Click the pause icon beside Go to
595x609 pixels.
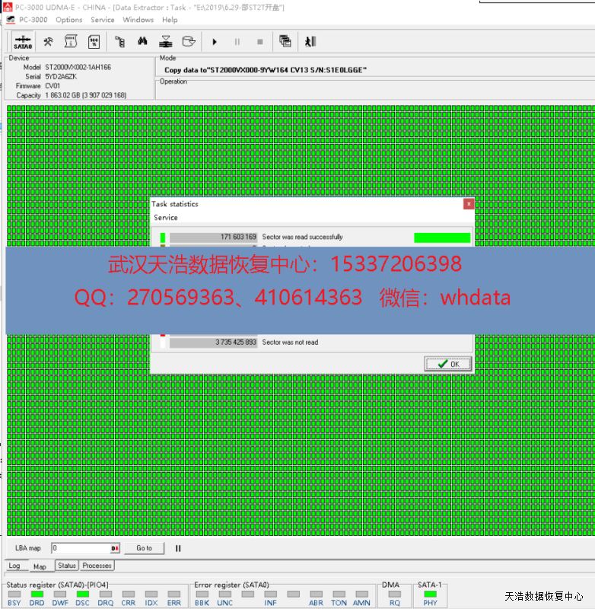[x=178, y=548]
